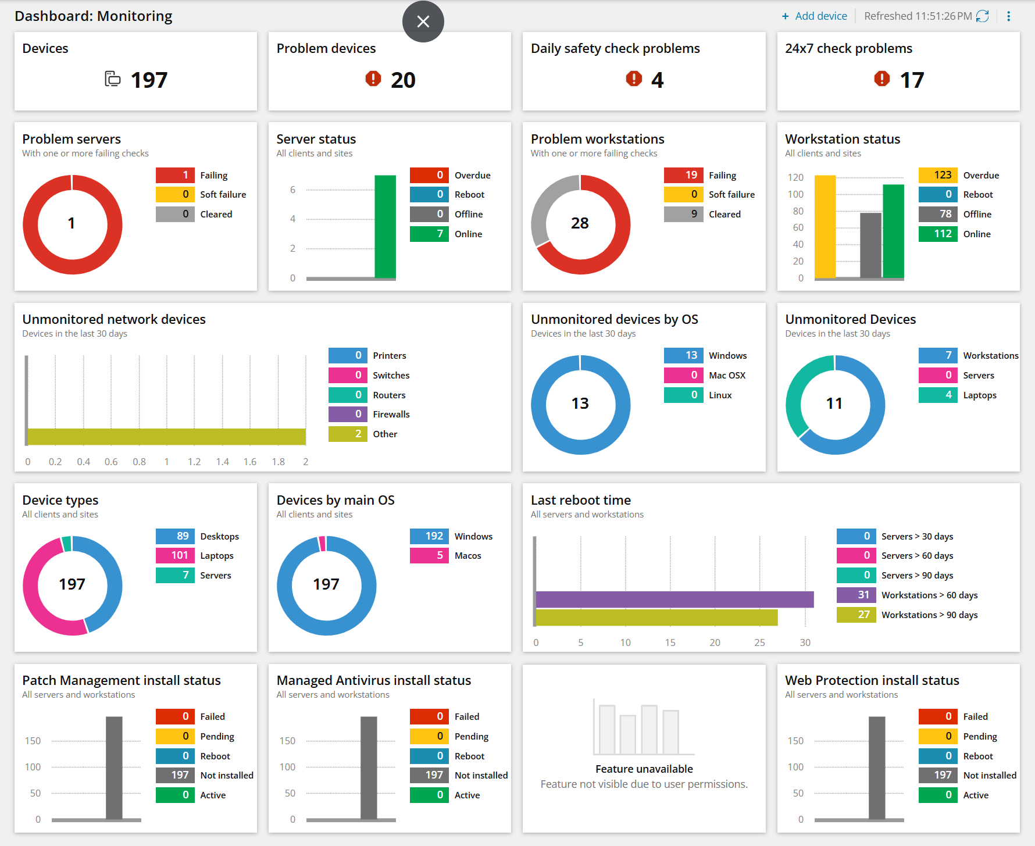1035x846 pixels.
Task: Click Failed in Patch Management install status
Action: [x=191, y=716]
